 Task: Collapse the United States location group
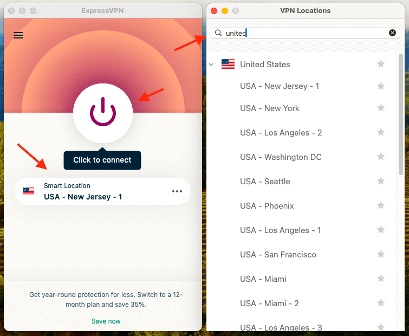click(x=211, y=64)
